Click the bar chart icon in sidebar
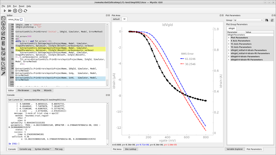This screenshot has width=276, height=155. [x=3, y=48]
